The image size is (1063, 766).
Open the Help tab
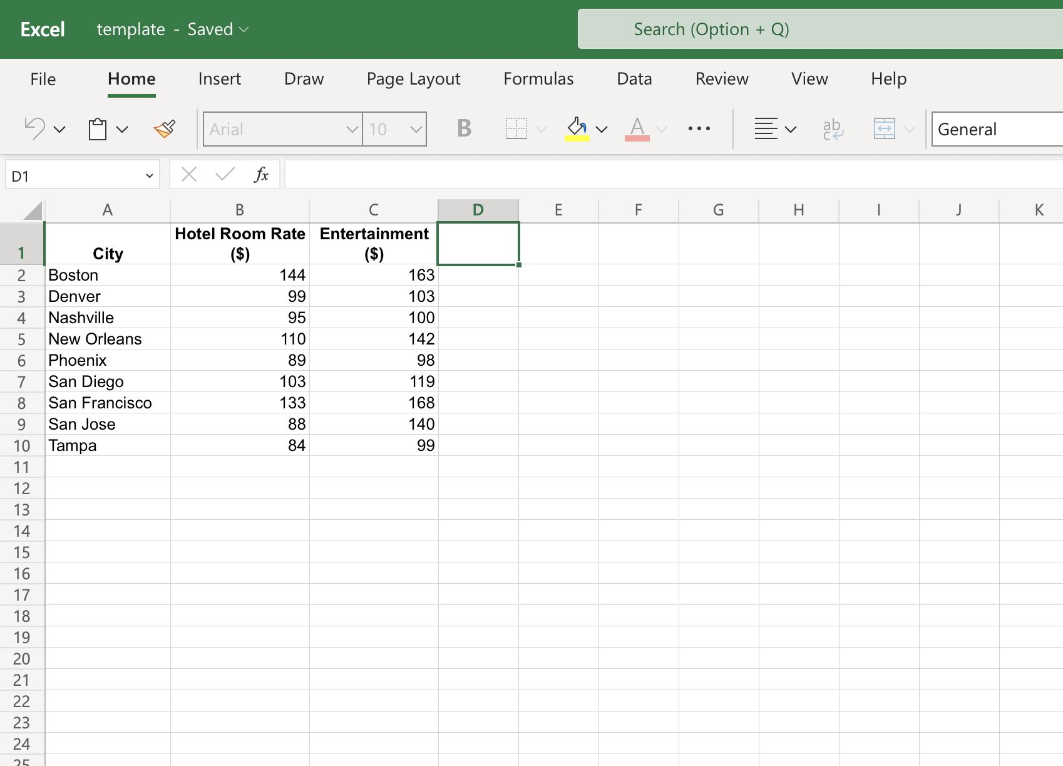coord(888,79)
